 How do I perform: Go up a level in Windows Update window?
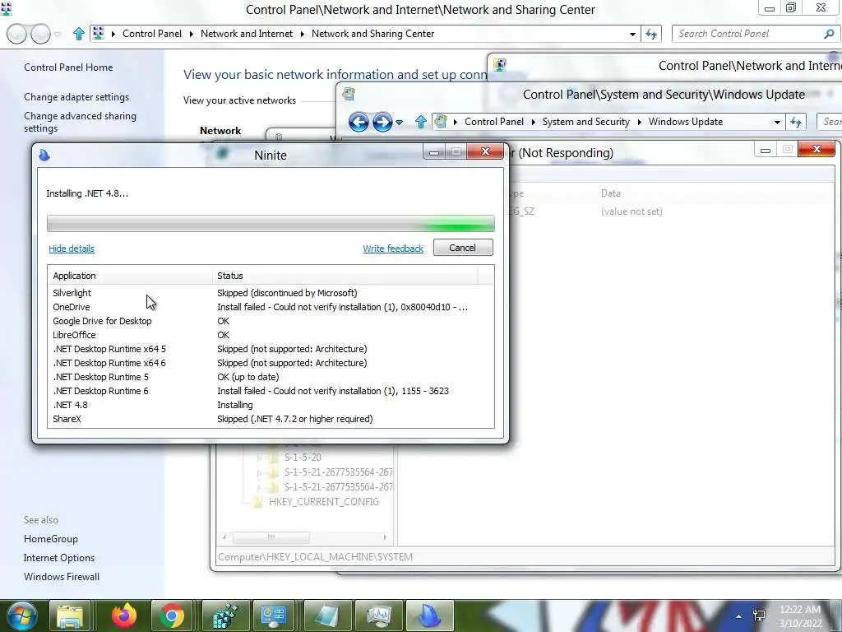pyautogui.click(x=420, y=122)
